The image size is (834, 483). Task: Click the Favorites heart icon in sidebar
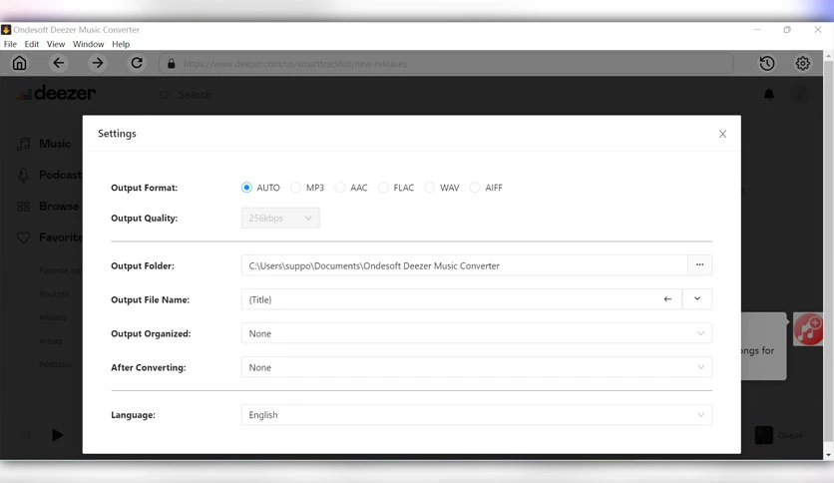23,238
